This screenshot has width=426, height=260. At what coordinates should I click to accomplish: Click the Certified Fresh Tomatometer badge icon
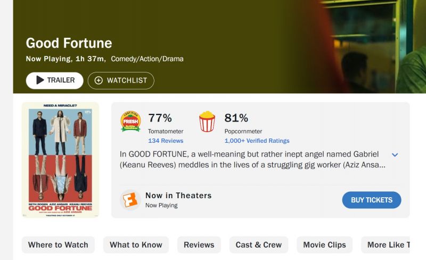(130, 121)
